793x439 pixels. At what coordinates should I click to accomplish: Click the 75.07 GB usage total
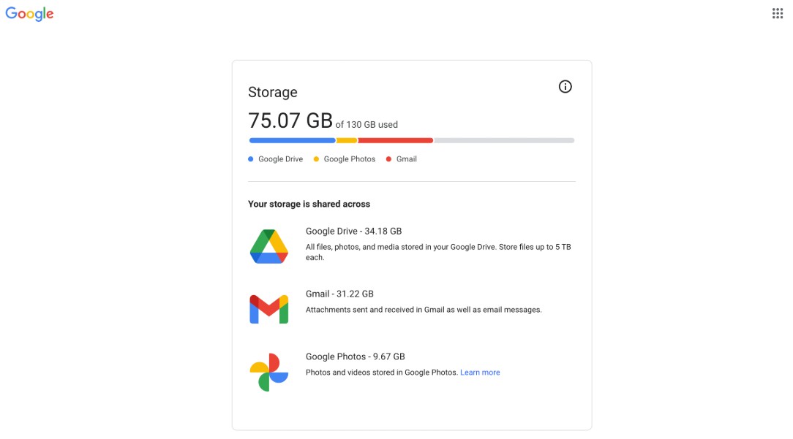click(x=290, y=121)
